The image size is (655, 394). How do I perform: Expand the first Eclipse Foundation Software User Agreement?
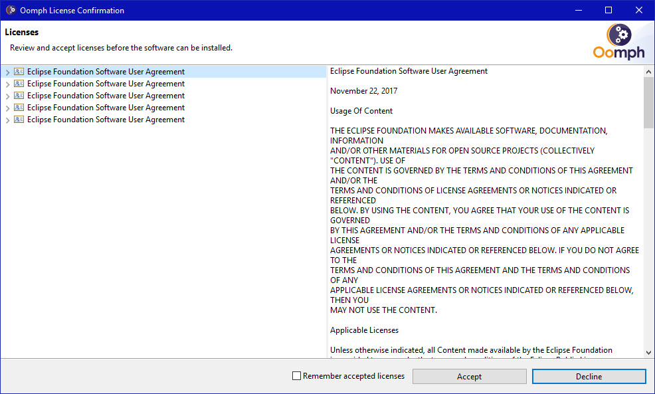coord(7,71)
